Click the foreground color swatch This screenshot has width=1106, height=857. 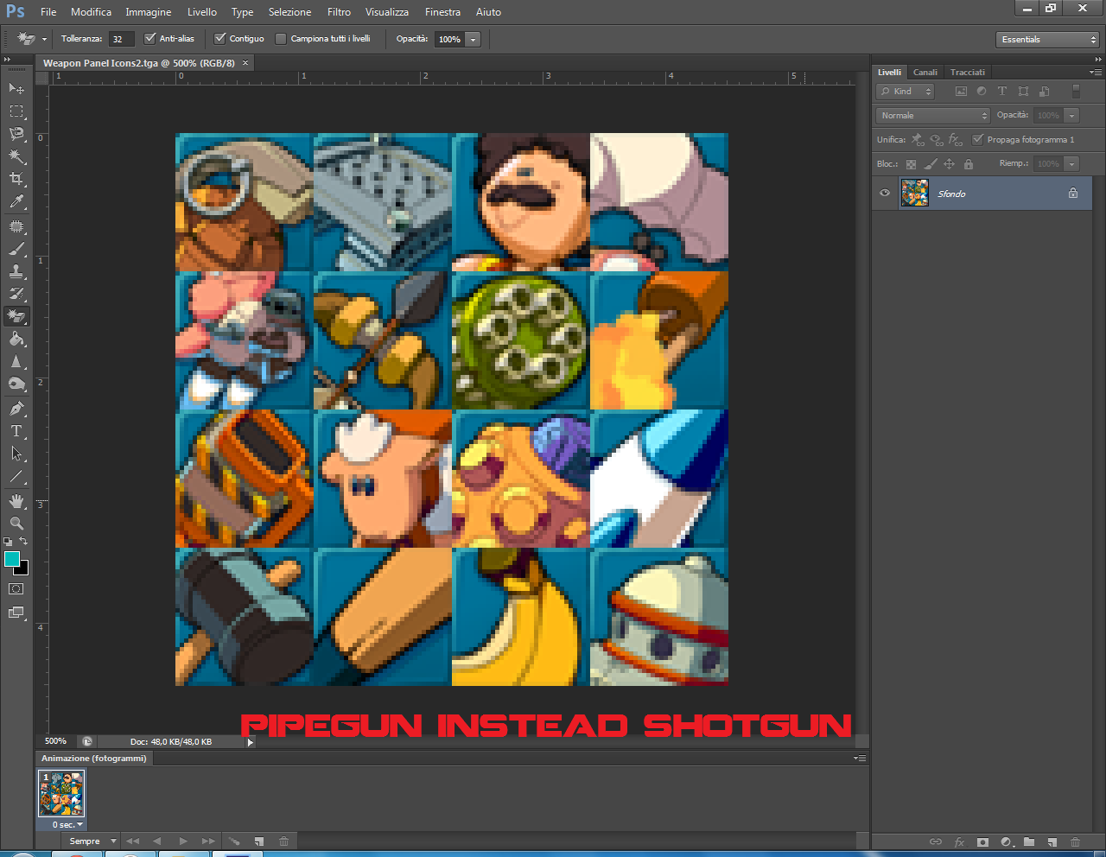tap(11, 559)
